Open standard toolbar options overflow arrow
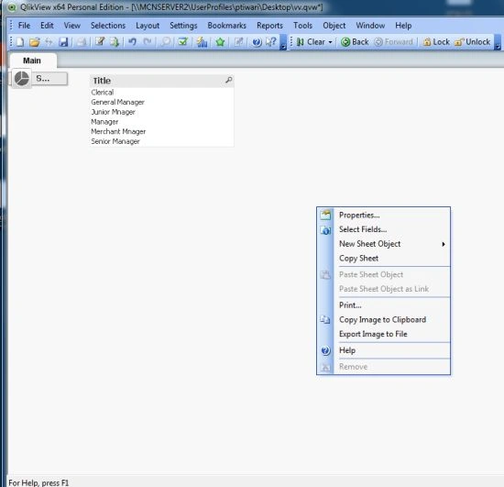 point(283,42)
